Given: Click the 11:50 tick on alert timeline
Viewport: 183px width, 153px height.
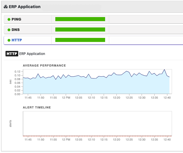Looking at the screenshot, I should (x=41, y=140).
